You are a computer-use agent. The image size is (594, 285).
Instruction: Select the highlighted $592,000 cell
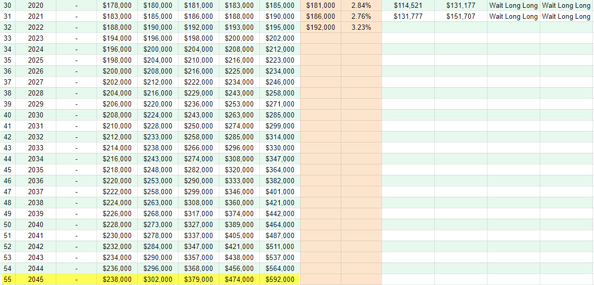(280, 280)
